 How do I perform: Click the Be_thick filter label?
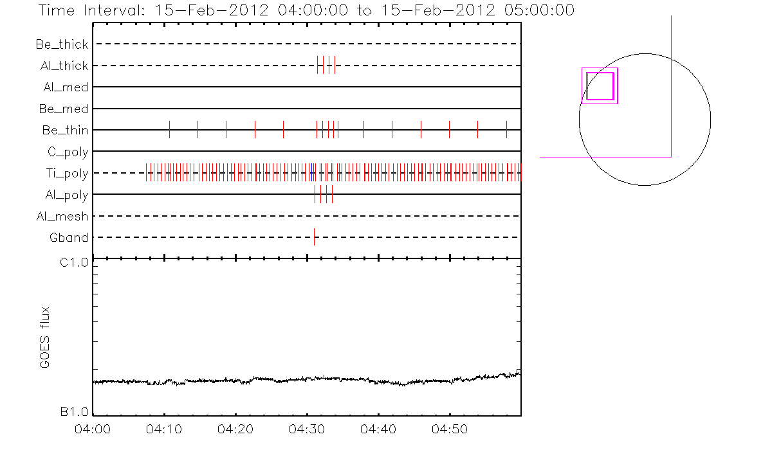pos(62,44)
